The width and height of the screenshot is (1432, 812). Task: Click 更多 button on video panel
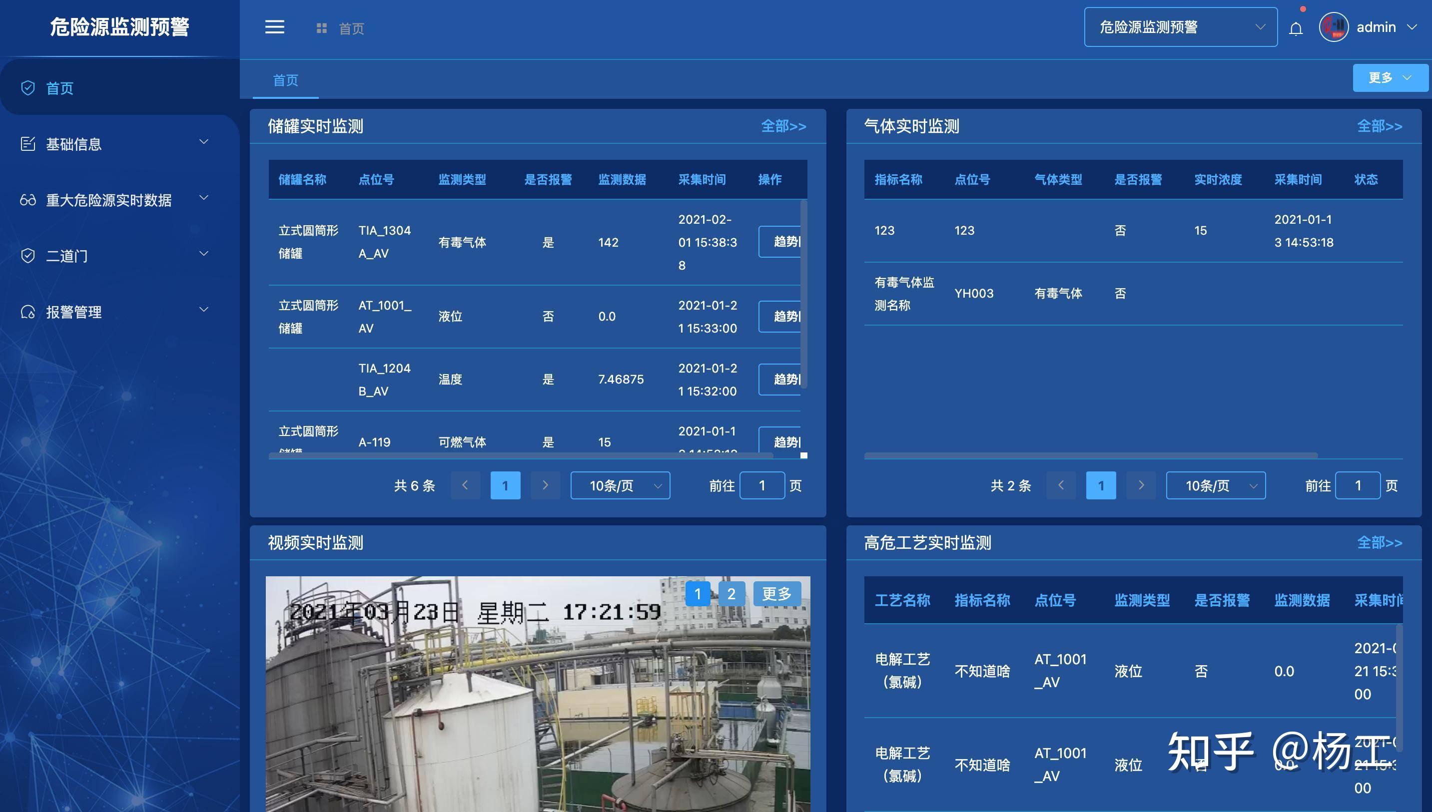(777, 594)
